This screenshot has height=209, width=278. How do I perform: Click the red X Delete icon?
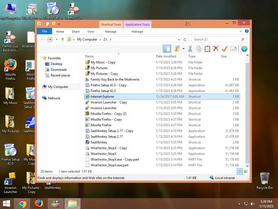click(x=216, y=48)
